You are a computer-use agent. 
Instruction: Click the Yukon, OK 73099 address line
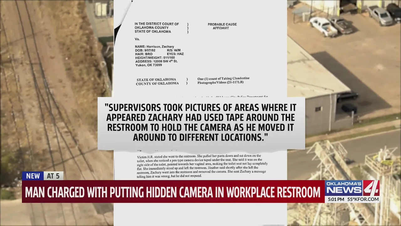pyautogui.click(x=148, y=65)
